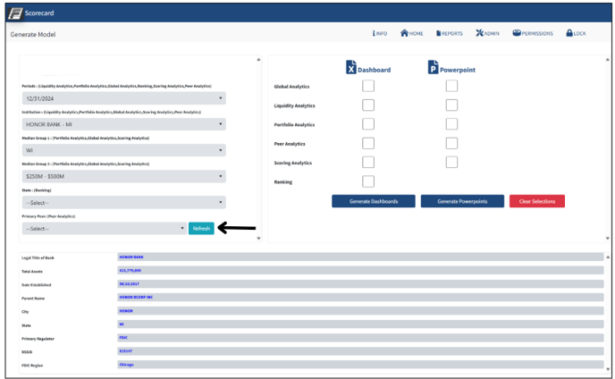Expand the Primary Peer select dropdown
Viewport: 615px width, 379px height.
(104, 229)
